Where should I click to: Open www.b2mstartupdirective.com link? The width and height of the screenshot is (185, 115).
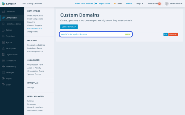pos(74,34)
